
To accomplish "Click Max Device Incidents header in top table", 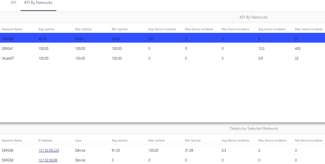I will [x=199, y=29].
